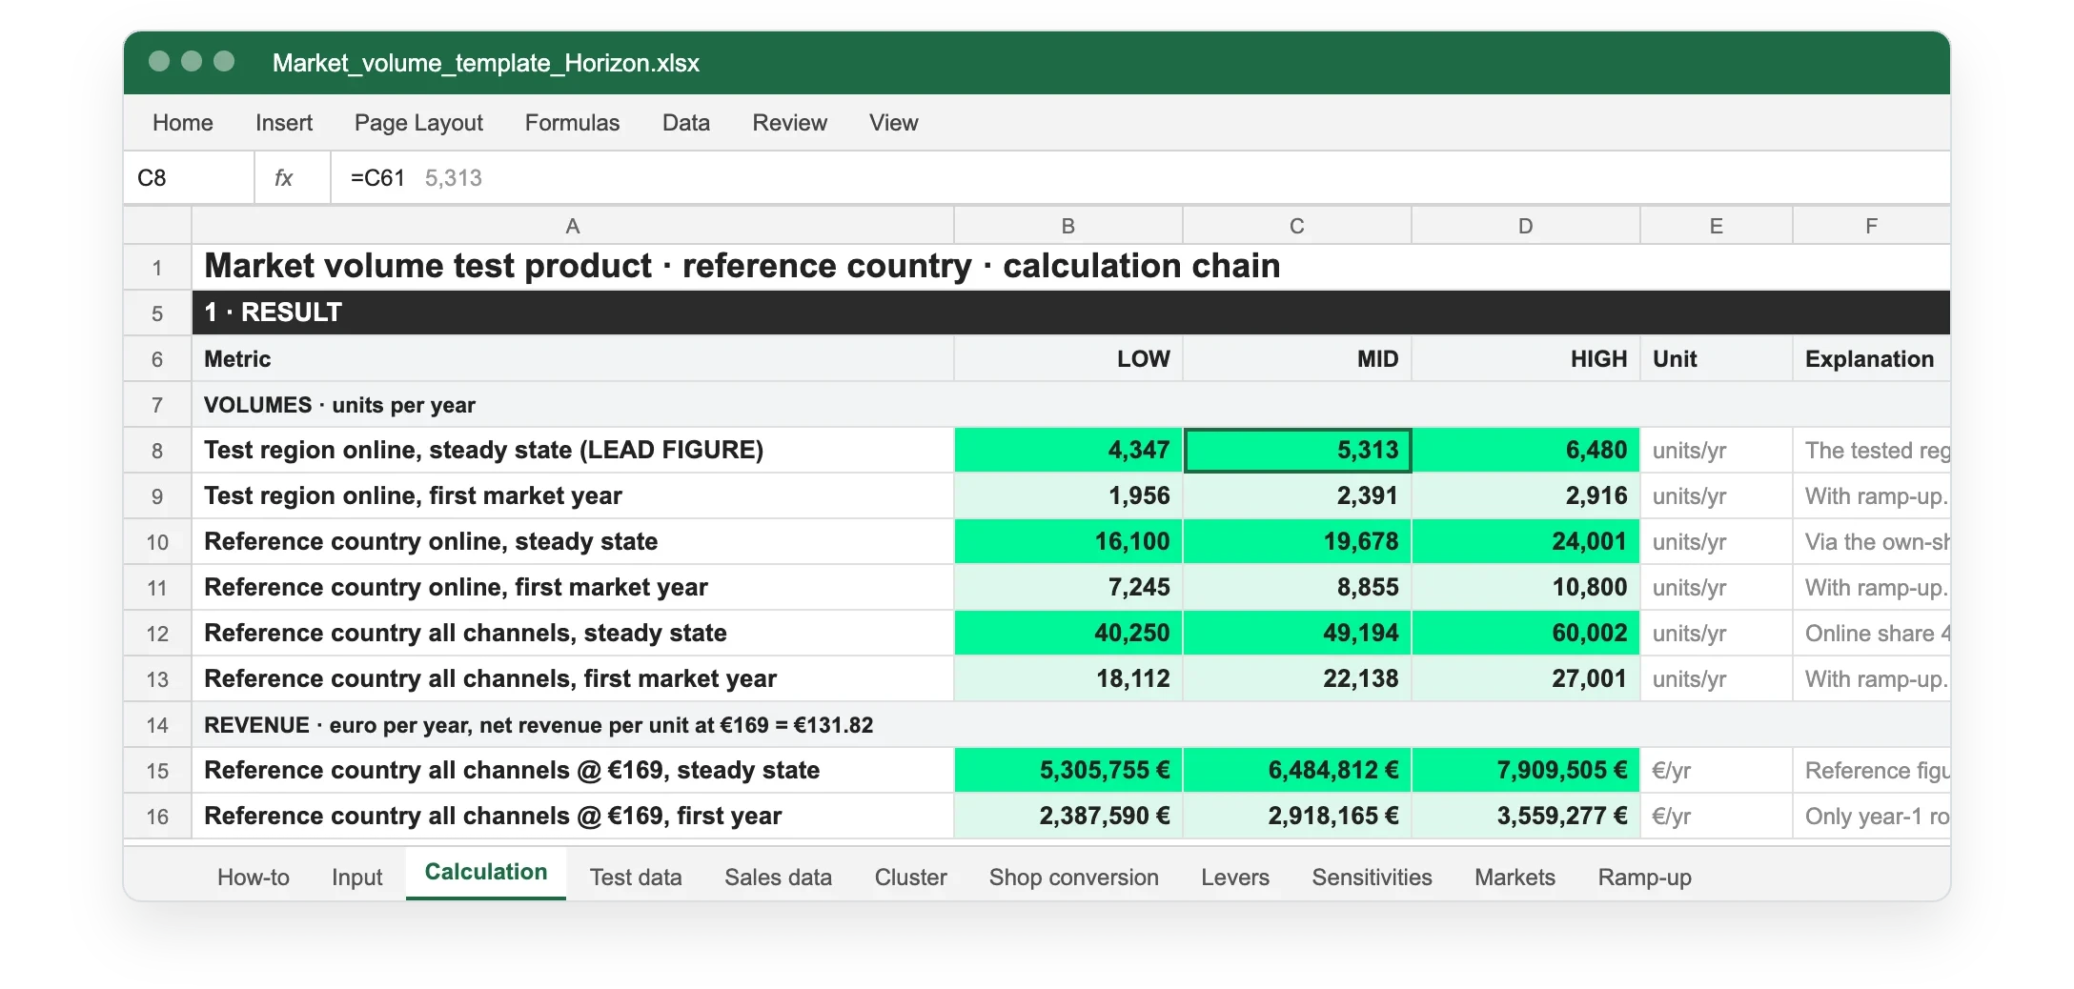Click the cell with value 6,480
This screenshot has height=989, width=2074.
[x=1526, y=451]
